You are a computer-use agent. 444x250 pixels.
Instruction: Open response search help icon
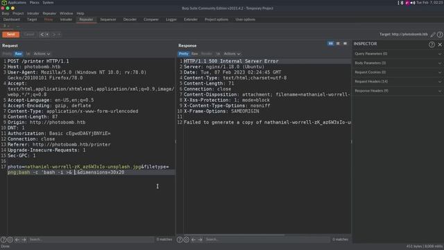tap(180, 240)
